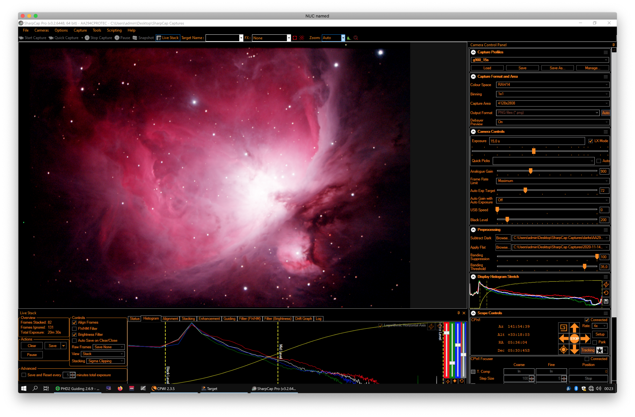635x417 pixels.
Task: Click the scope move left arrow
Action: (x=563, y=338)
